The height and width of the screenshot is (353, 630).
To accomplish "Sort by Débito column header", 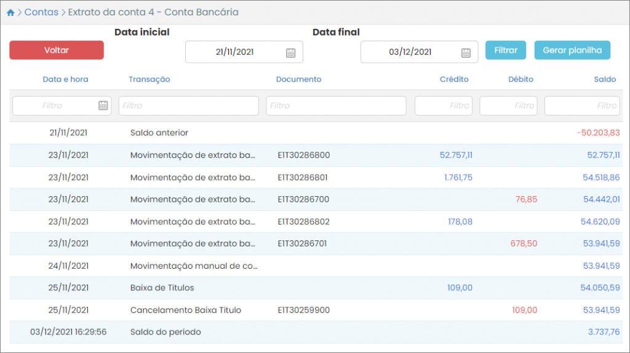I will [x=520, y=79].
